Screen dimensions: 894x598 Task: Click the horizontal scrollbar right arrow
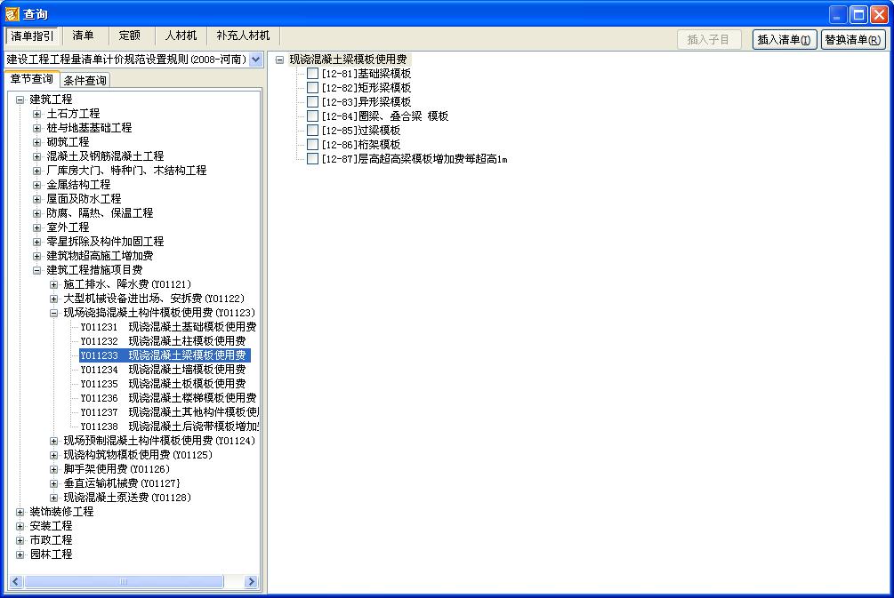tap(251, 582)
